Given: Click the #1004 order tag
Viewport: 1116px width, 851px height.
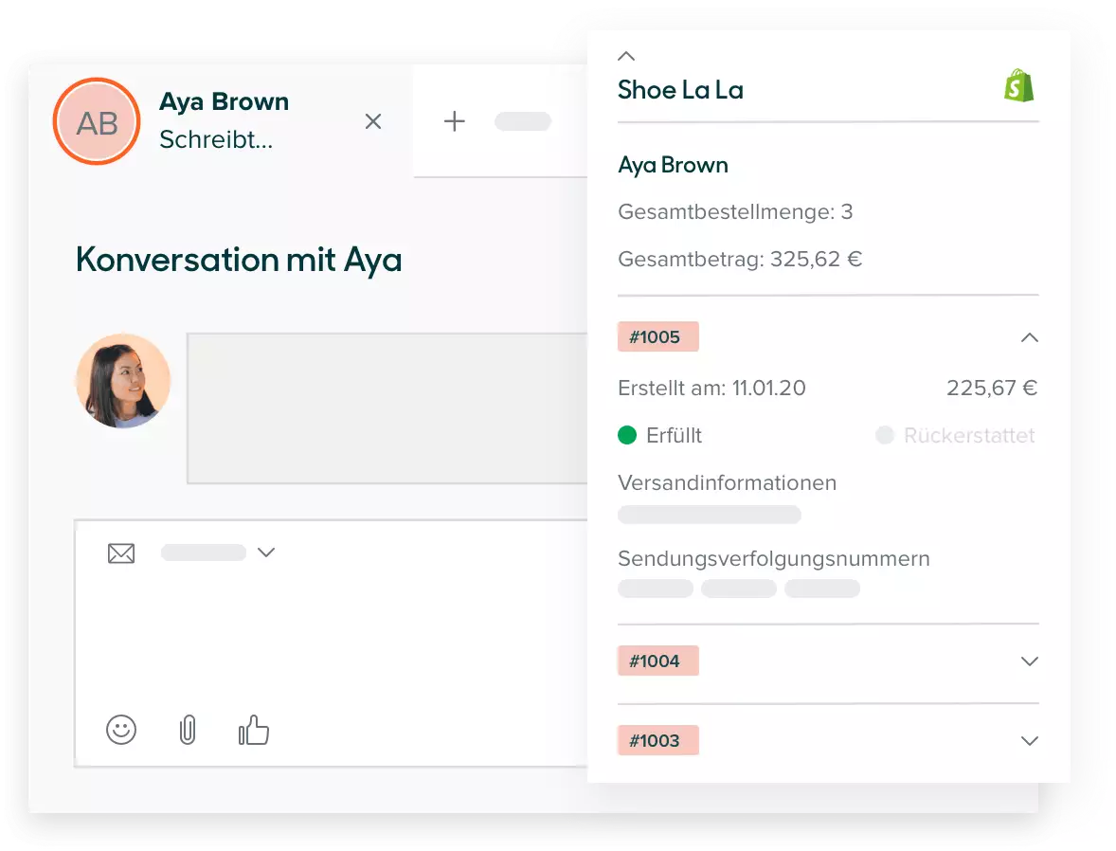Looking at the screenshot, I should [658, 661].
